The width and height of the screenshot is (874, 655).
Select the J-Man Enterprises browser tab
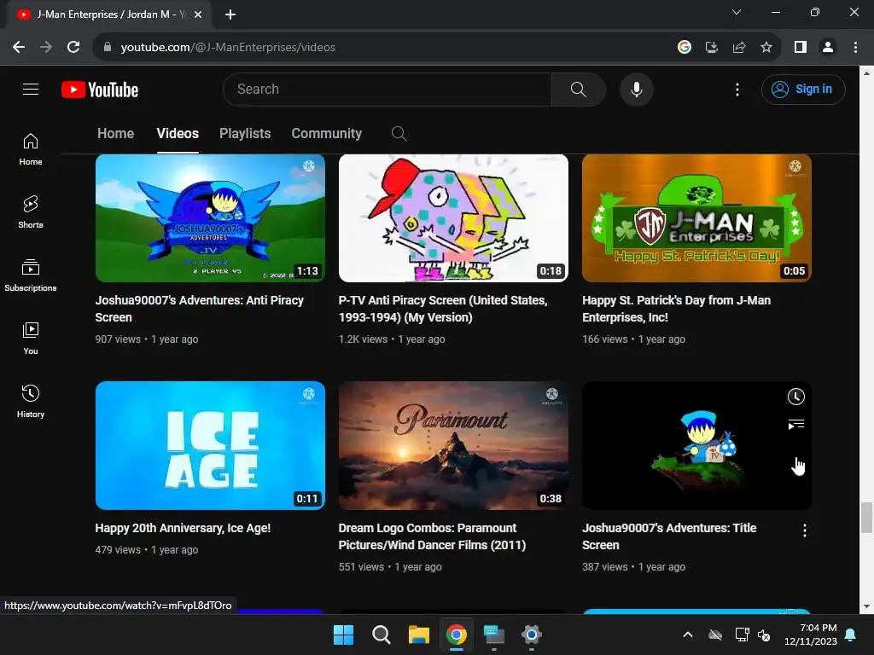click(x=109, y=14)
